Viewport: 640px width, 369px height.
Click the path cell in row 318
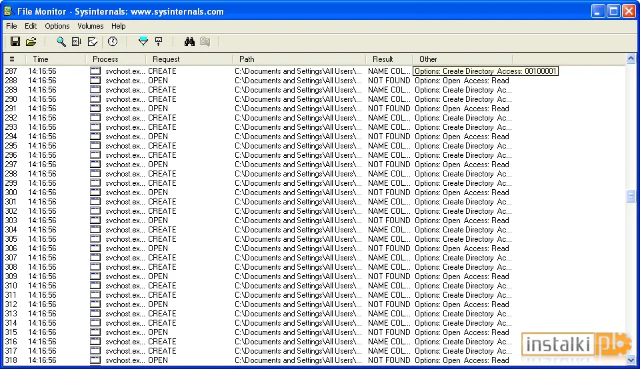pyautogui.click(x=299, y=360)
